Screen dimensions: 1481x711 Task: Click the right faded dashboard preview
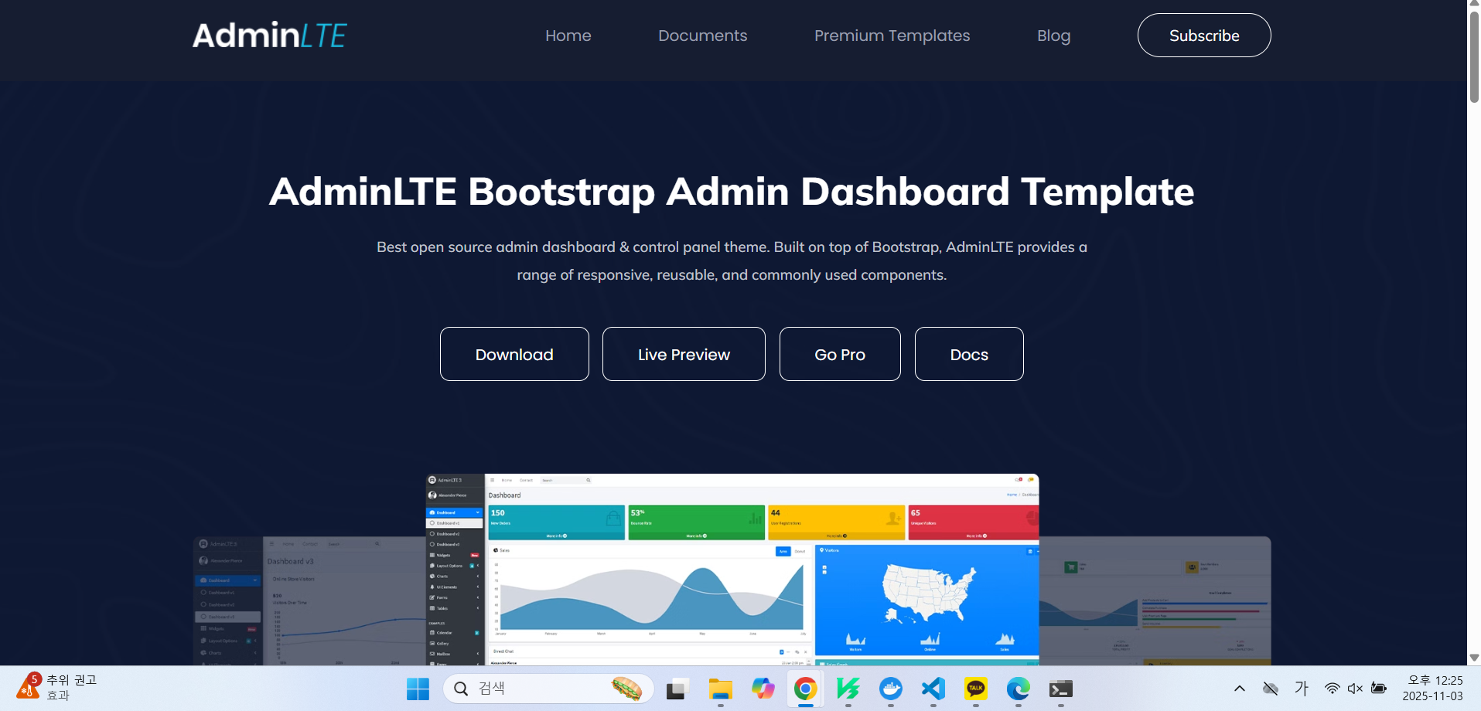1155,601
